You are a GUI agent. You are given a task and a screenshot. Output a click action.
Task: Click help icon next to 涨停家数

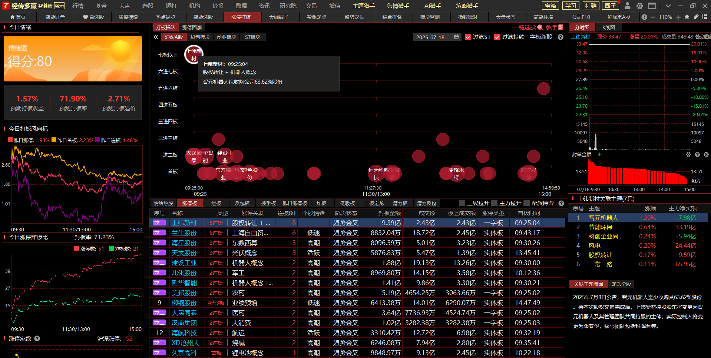point(37,338)
